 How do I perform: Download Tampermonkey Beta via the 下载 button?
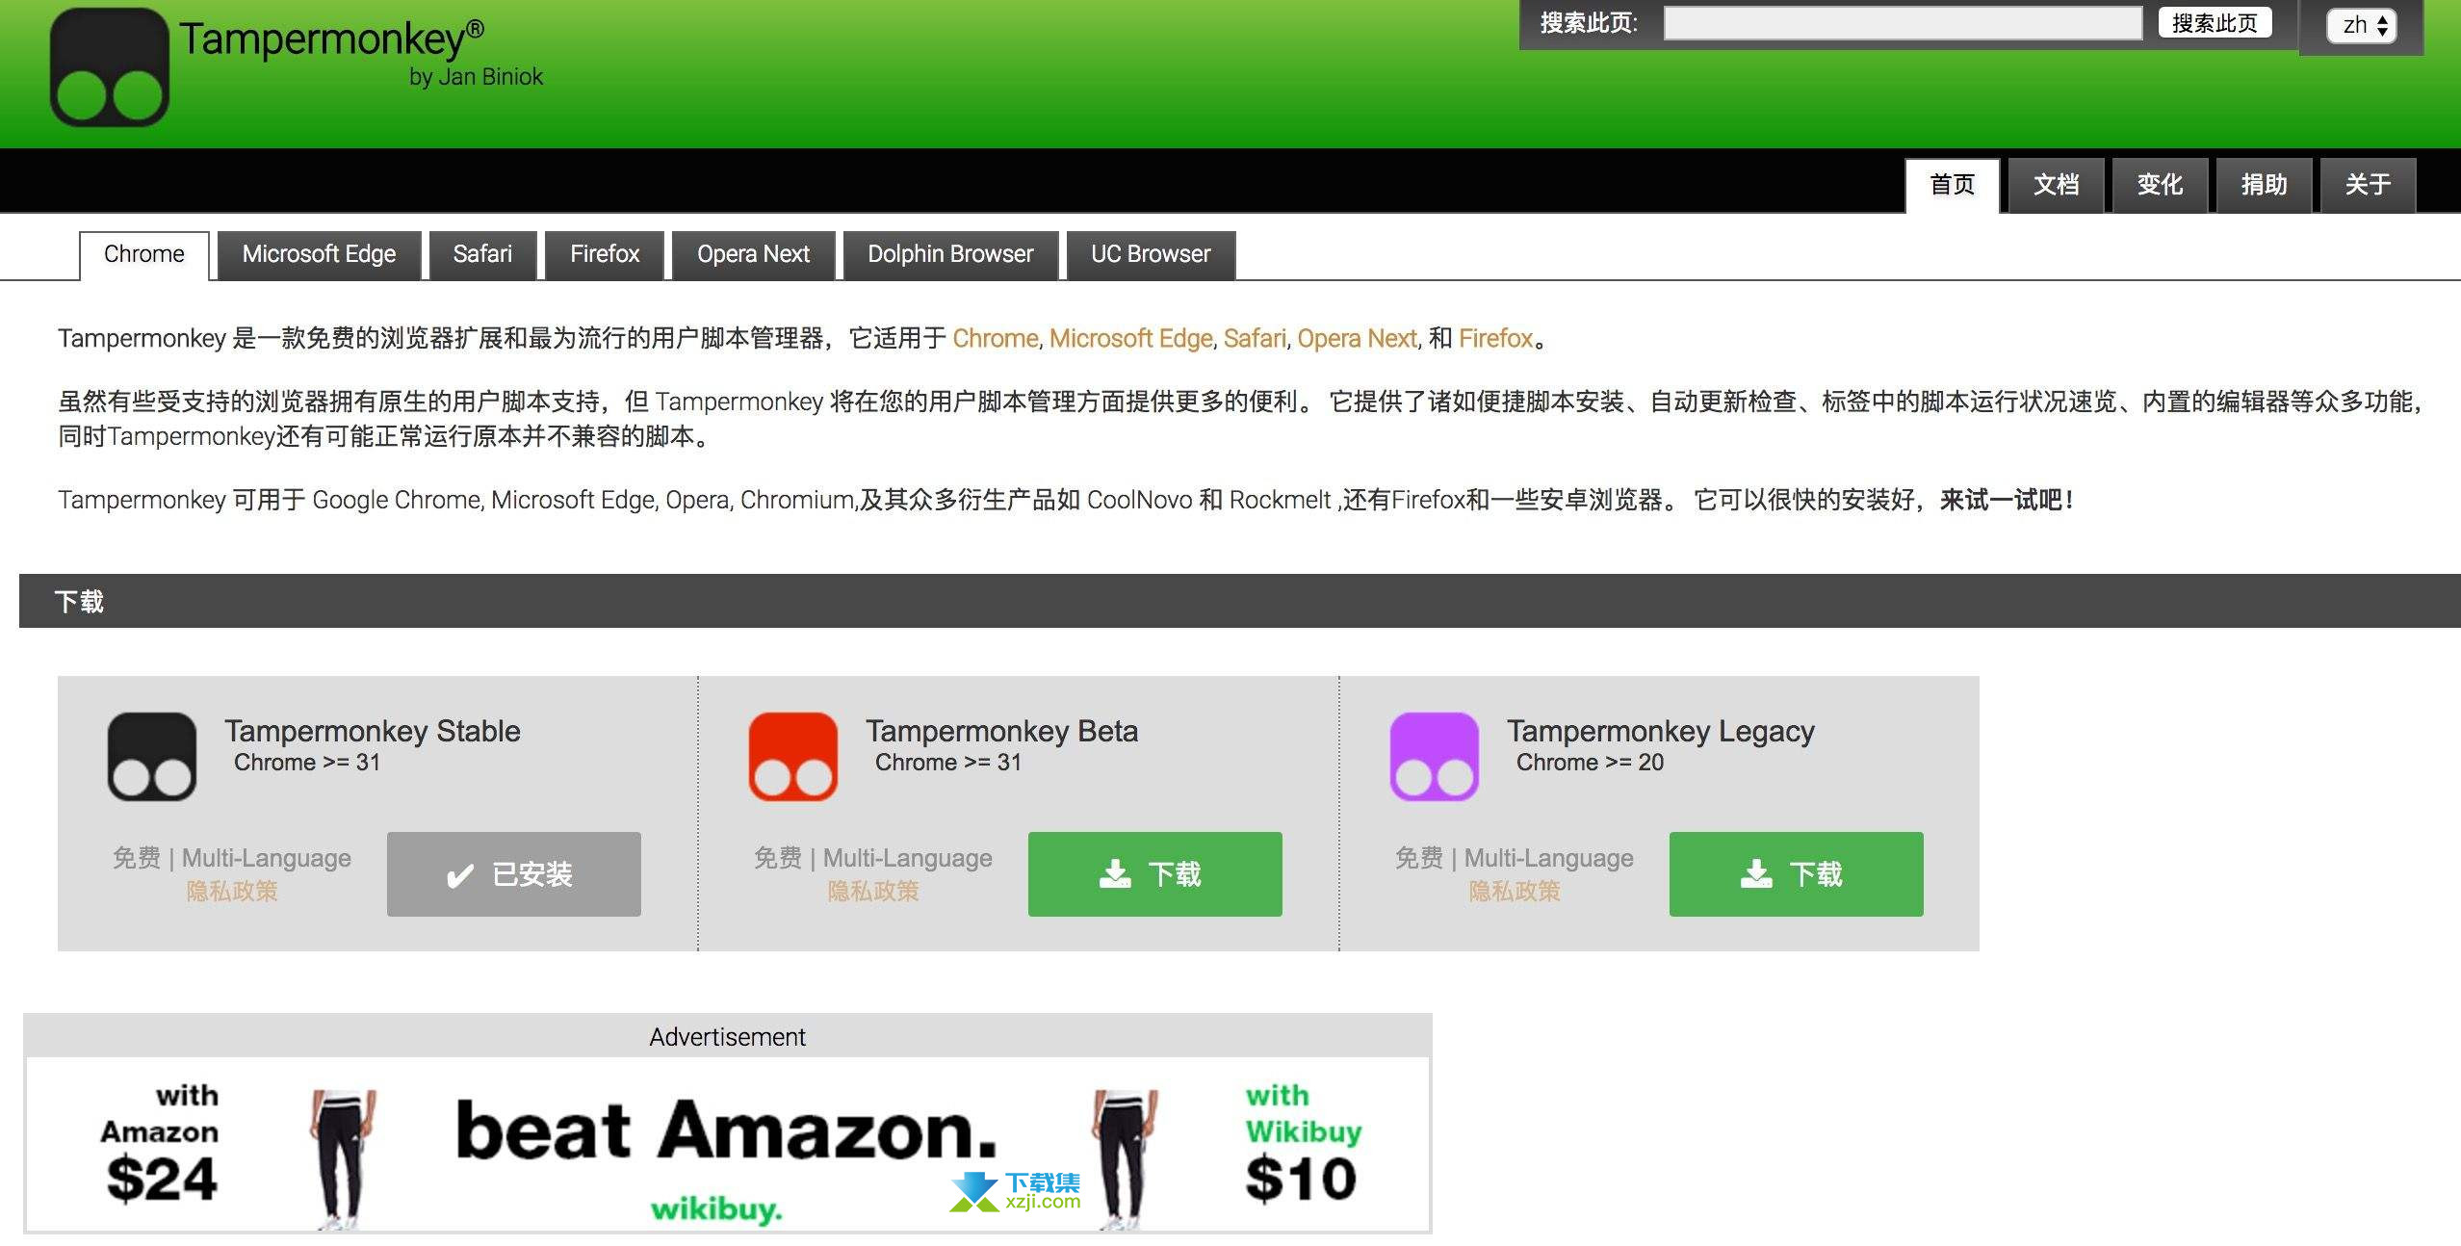click(x=1155, y=874)
